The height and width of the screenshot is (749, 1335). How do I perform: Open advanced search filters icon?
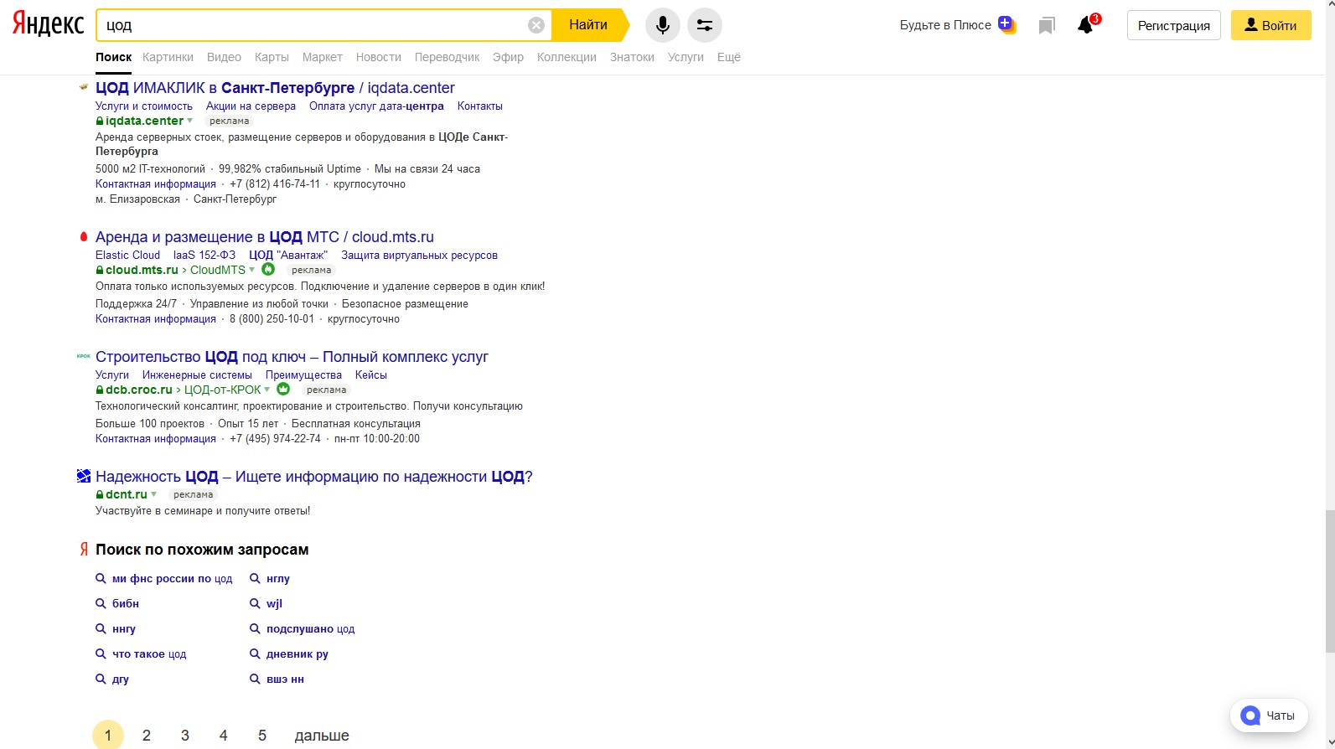click(x=705, y=25)
